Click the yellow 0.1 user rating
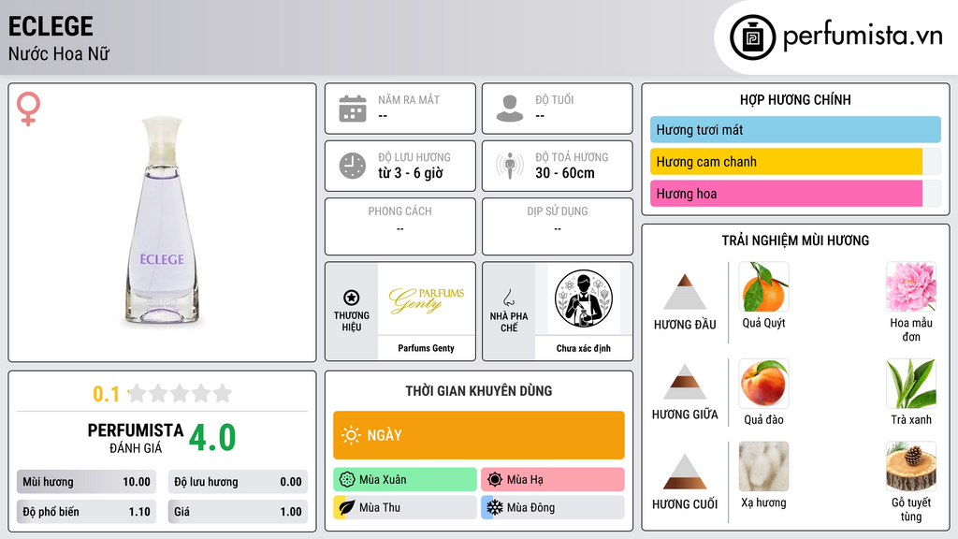Screen dimensions: 958x539 (x=107, y=394)
